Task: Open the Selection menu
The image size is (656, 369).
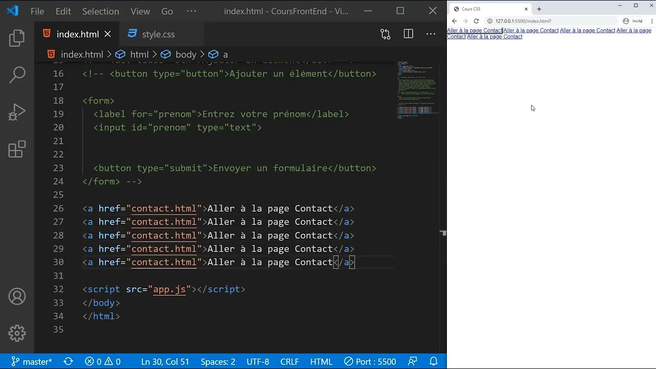Action: [100, 11]
